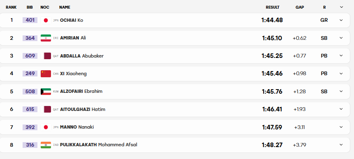
Task: Expand XI Xiaoheng row details
Action: tap(341, 74)
